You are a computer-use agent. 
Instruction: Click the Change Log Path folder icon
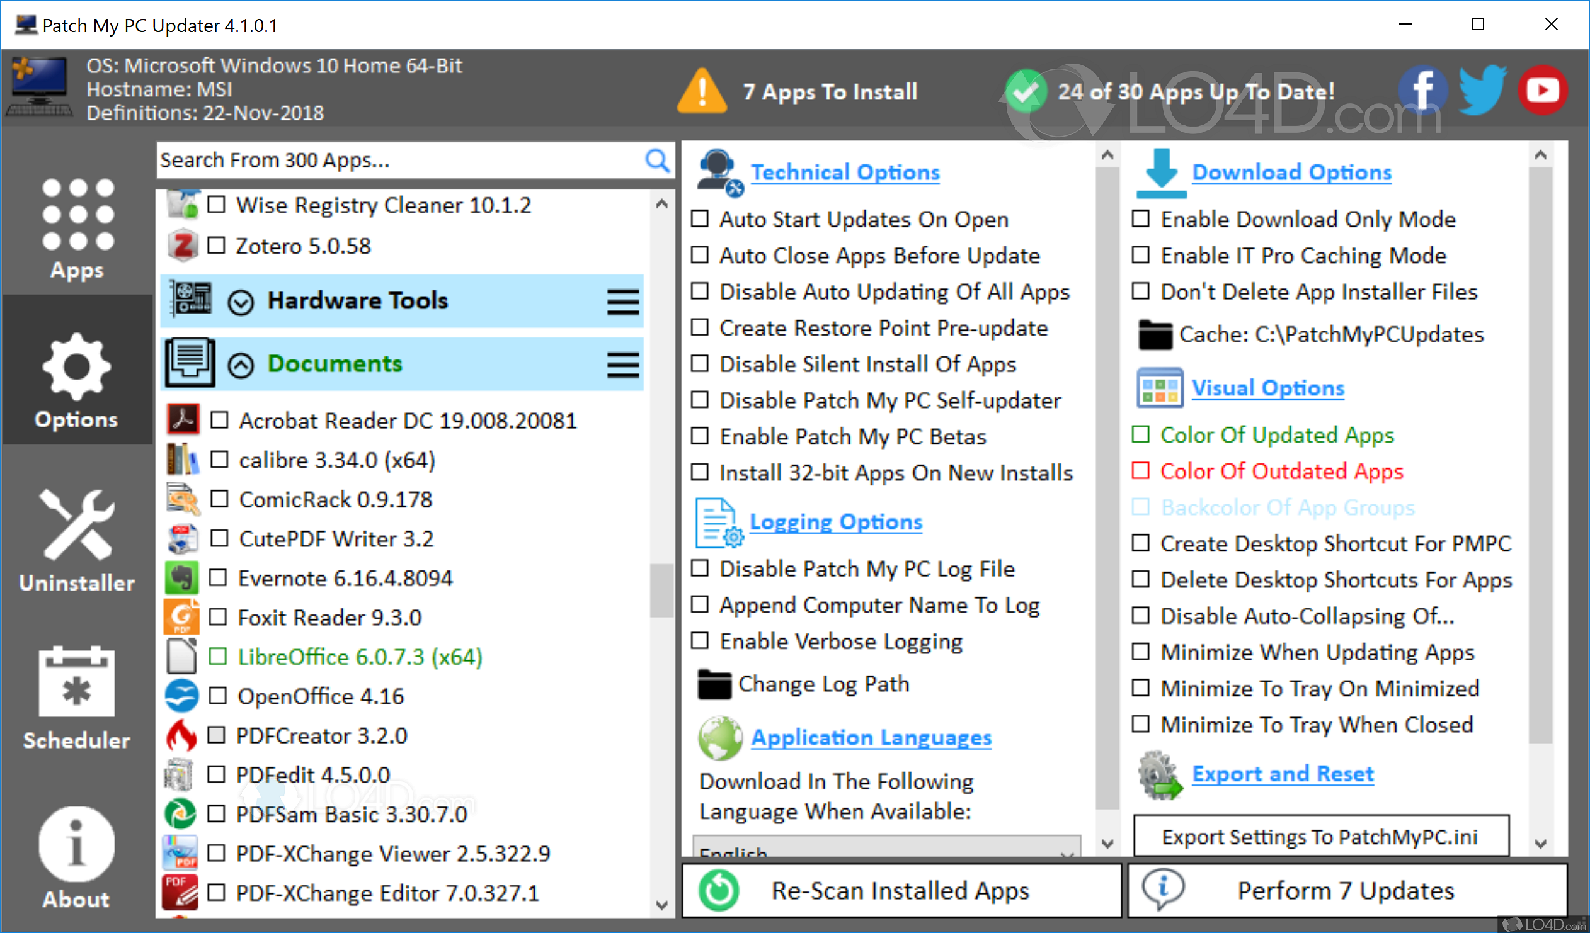coord(714,684)
